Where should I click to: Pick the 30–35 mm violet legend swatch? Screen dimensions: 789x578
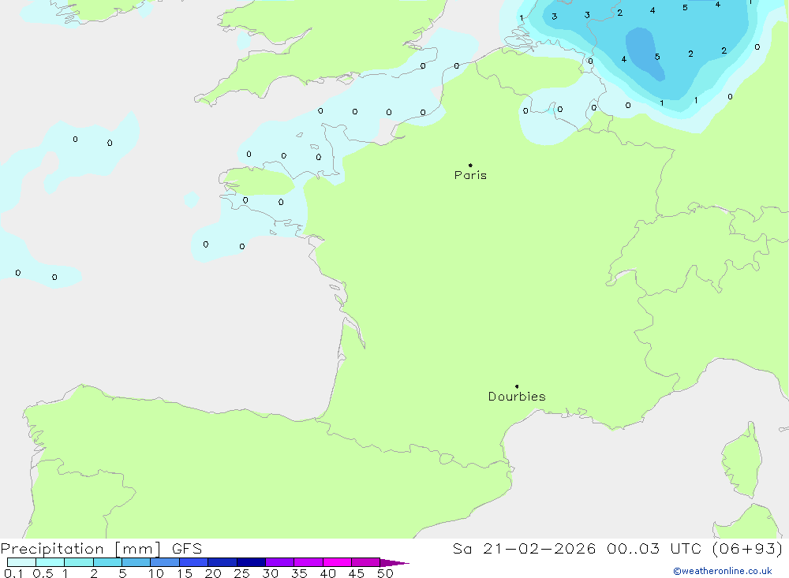coord(280,562)
